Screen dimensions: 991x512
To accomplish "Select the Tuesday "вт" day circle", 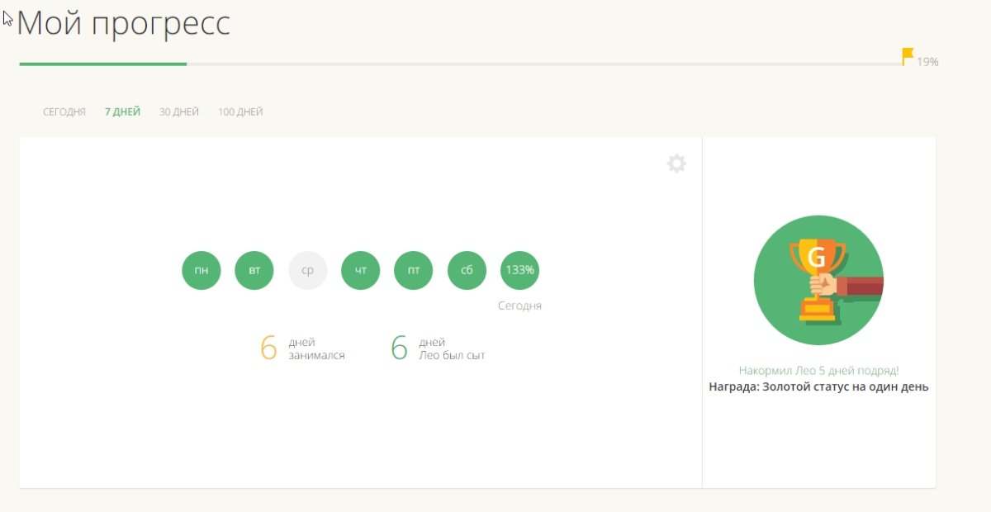I will pos(254,270).
